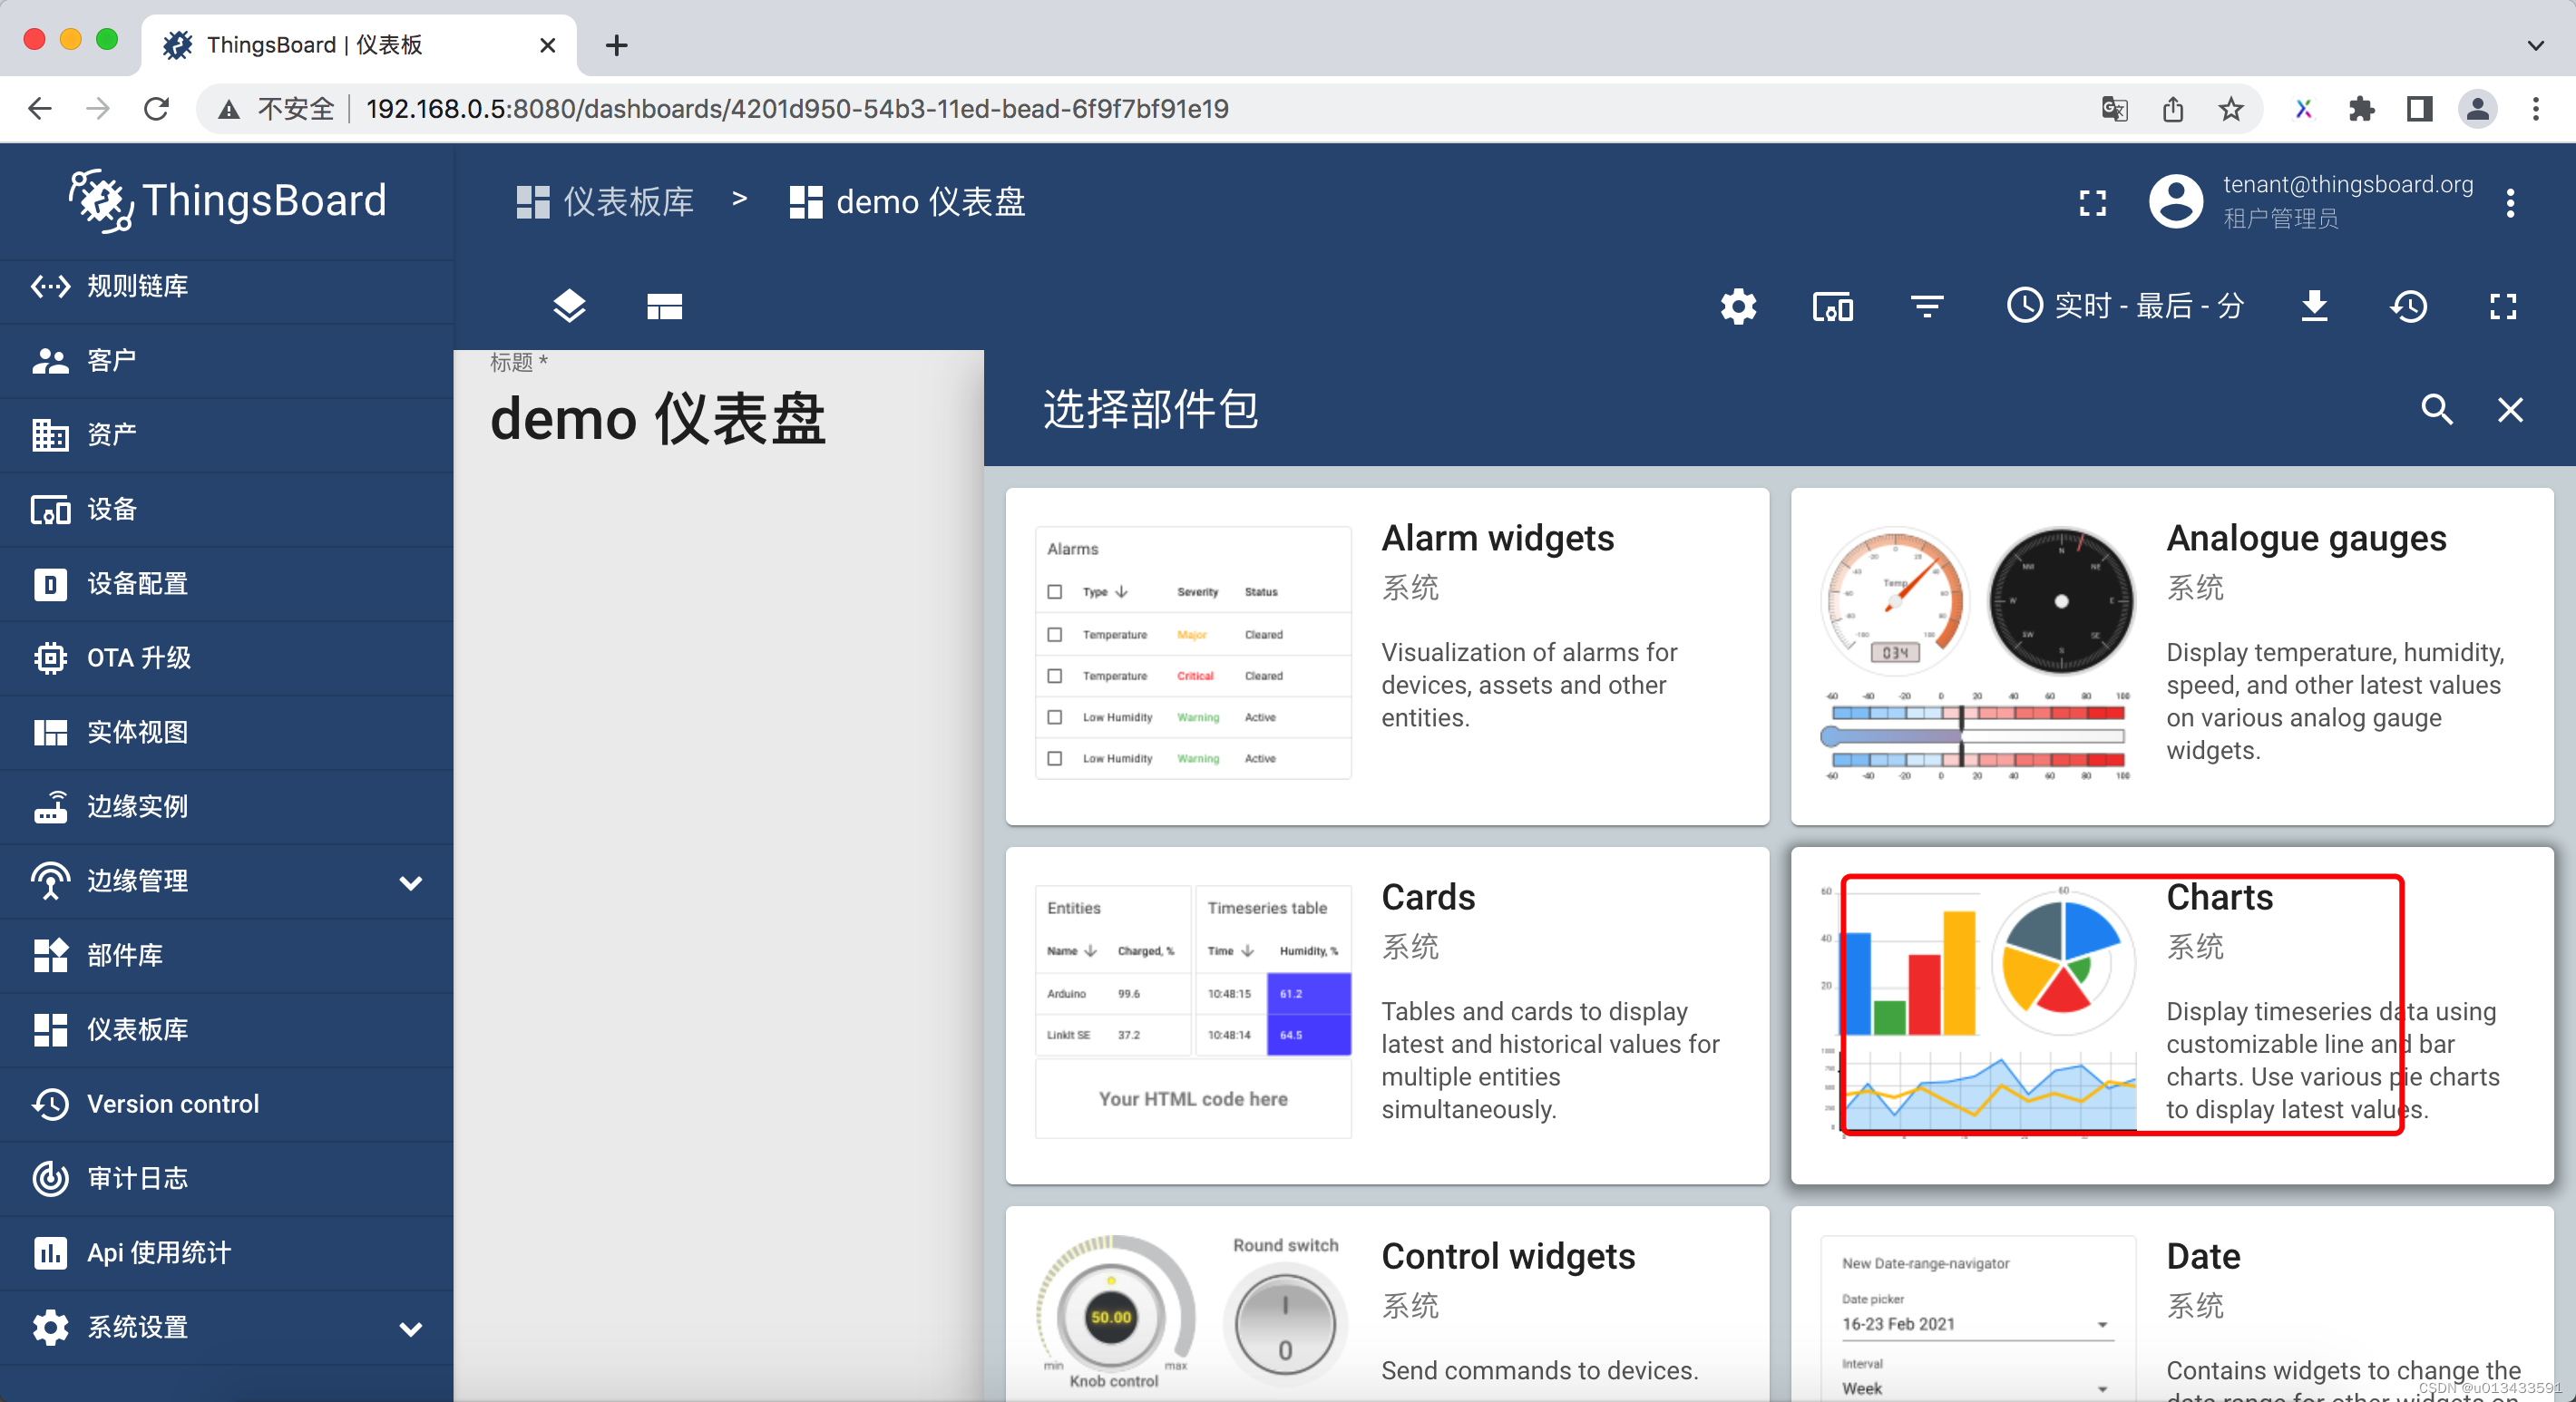2576x1402 pixels.
Task: Open dashboard version history icon
Action: pyautogui.click(x=2409, y=306)
